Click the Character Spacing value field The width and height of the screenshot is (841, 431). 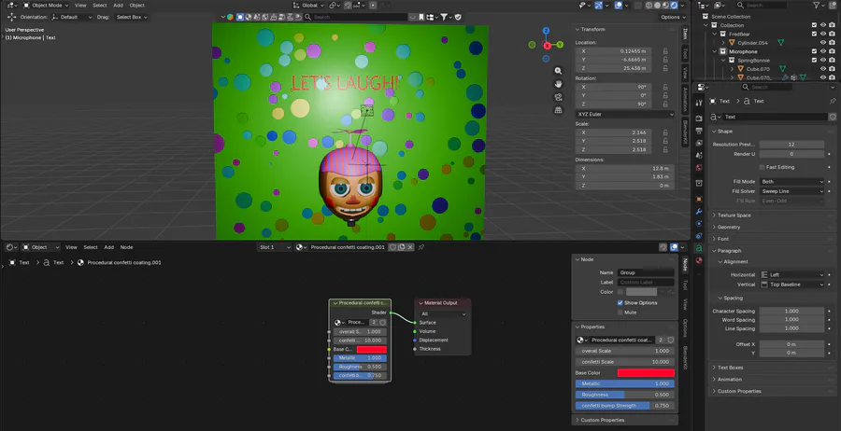(x=791, y=311)
